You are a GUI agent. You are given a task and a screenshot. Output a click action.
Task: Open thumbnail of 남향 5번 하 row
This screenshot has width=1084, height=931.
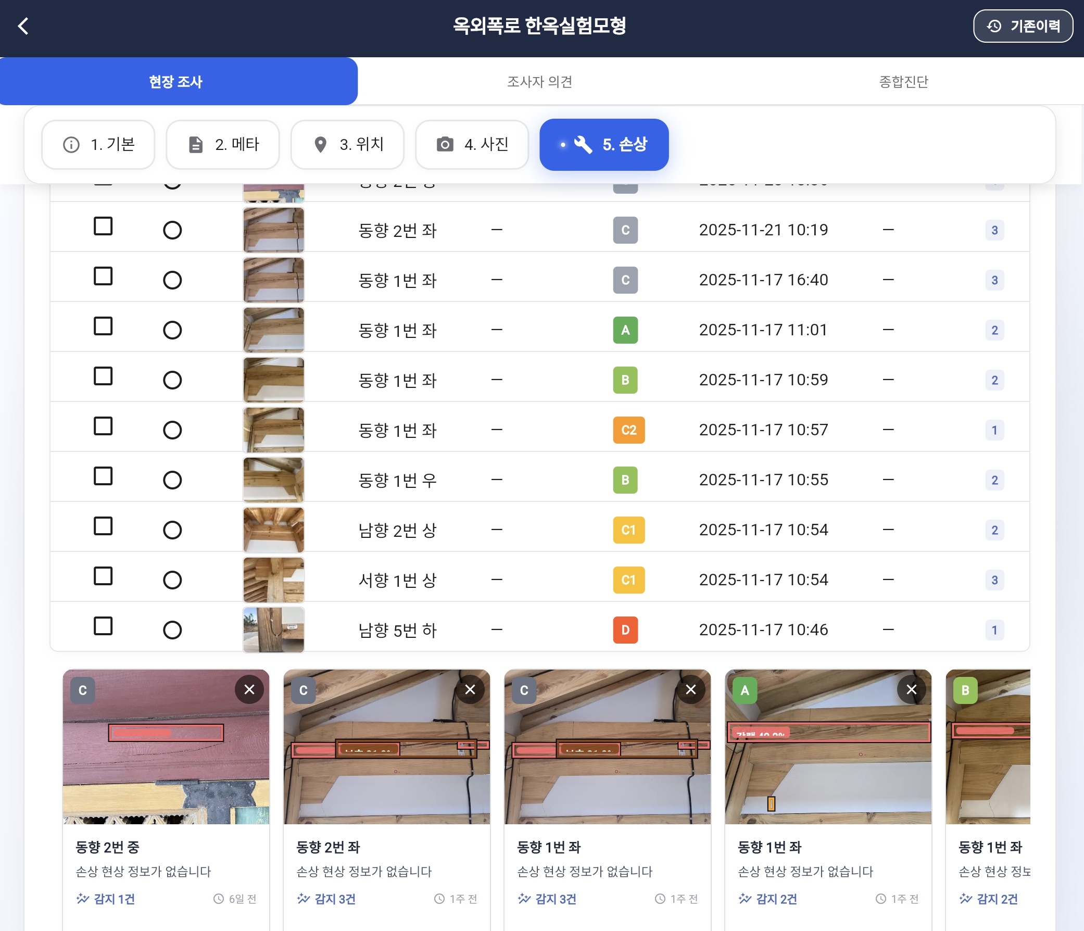(x=274, y=630)
